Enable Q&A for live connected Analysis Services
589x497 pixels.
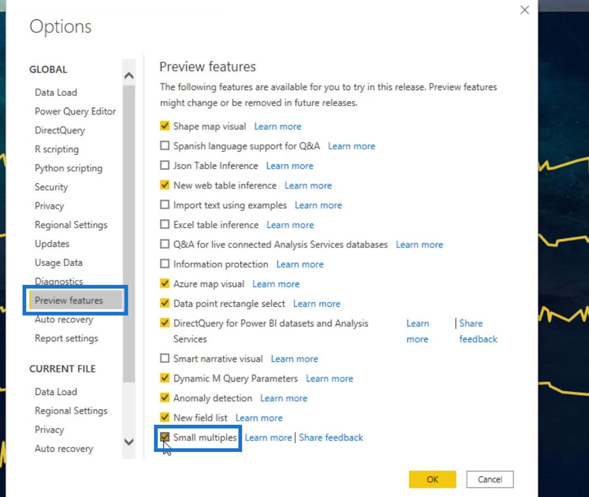click(x=164, y=244)
